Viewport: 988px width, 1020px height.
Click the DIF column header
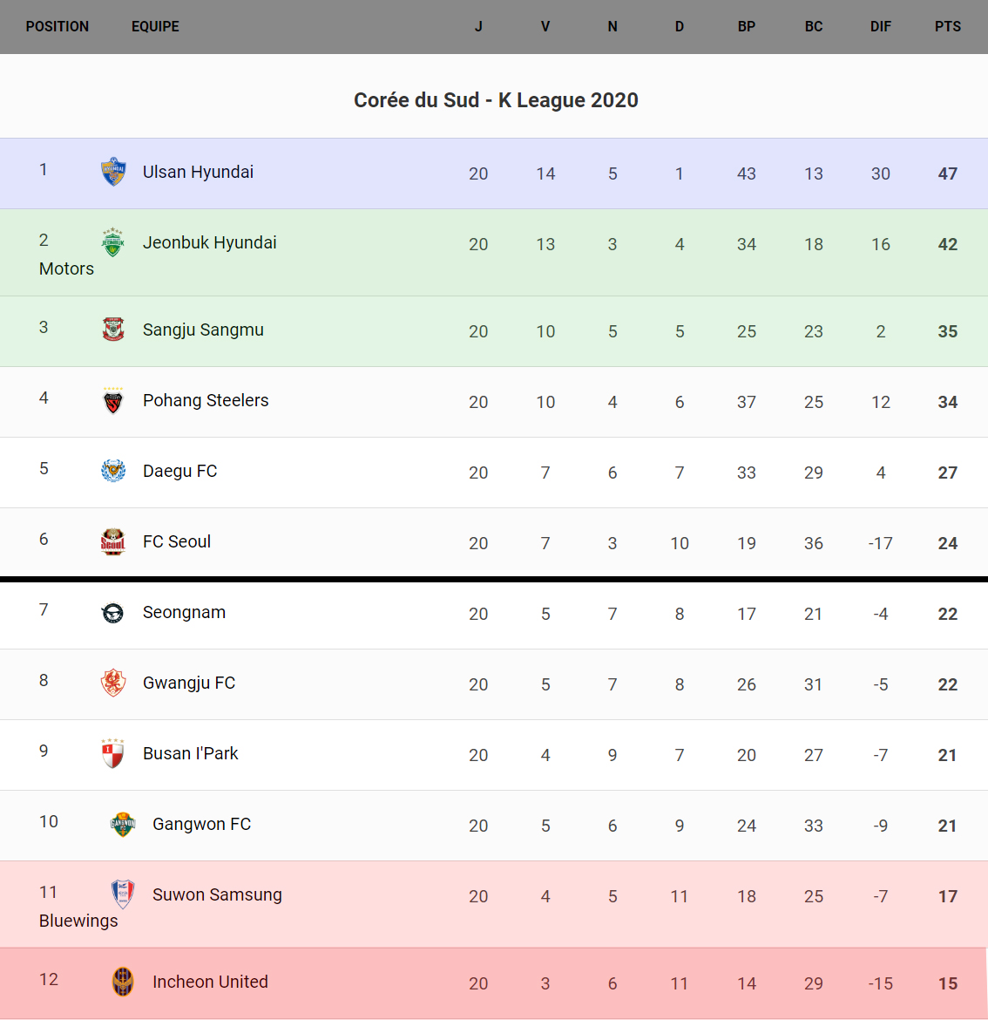point(880,26)
